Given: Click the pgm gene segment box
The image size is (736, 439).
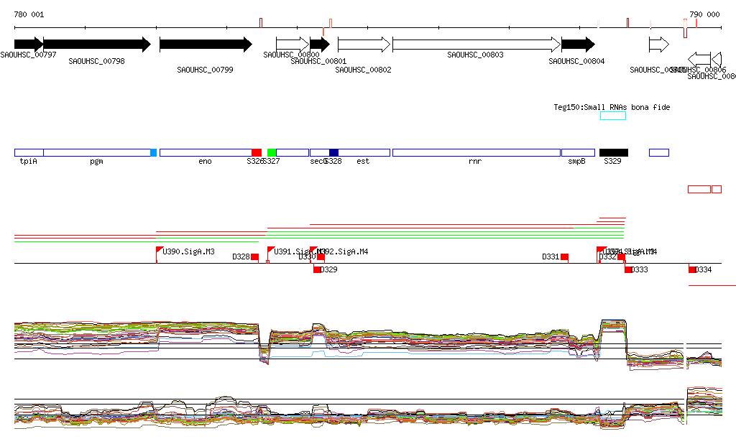Looking at the screenshot, I should point(96,152).
